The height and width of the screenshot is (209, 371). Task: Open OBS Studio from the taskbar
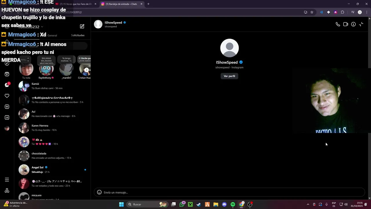click(250, 204)
